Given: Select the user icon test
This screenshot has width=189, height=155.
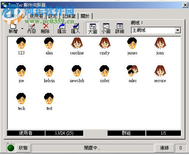Looking at the screenshot, I should click(49, 102).
